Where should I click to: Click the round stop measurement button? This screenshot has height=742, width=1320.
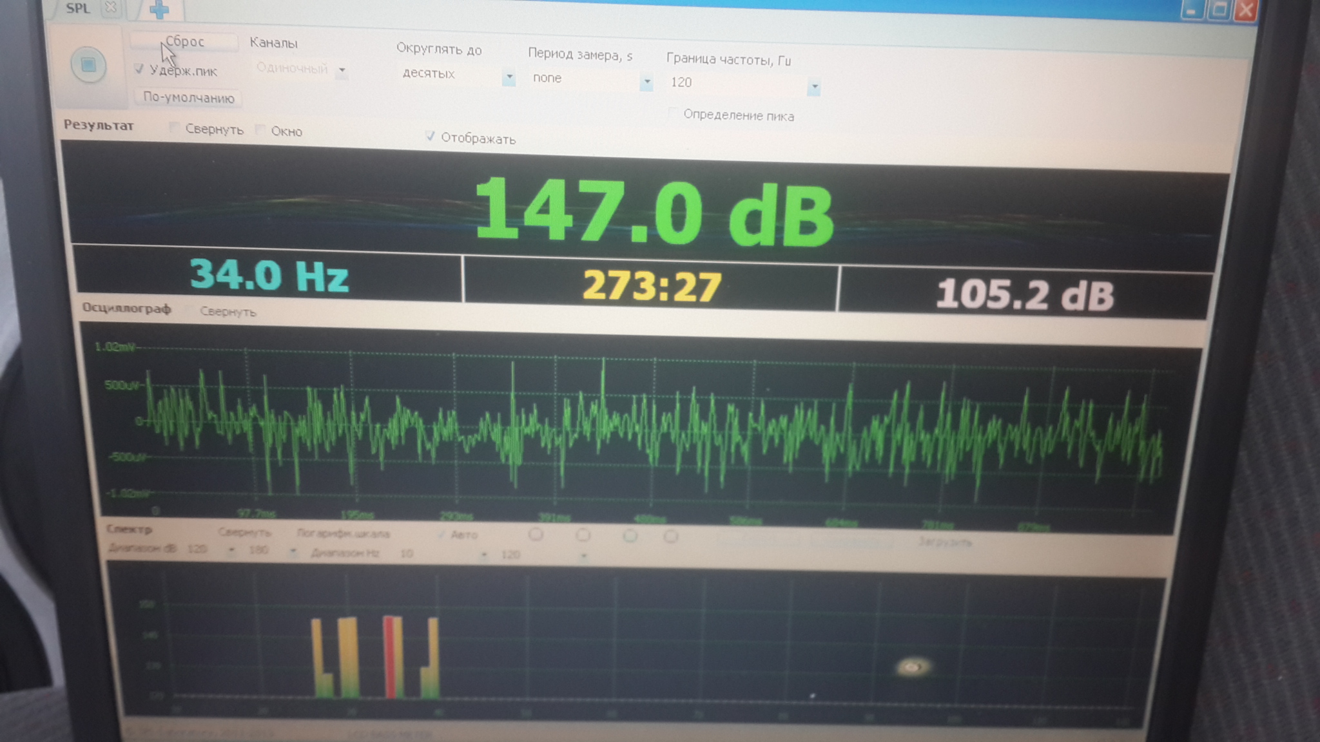(x=88, y=64)
